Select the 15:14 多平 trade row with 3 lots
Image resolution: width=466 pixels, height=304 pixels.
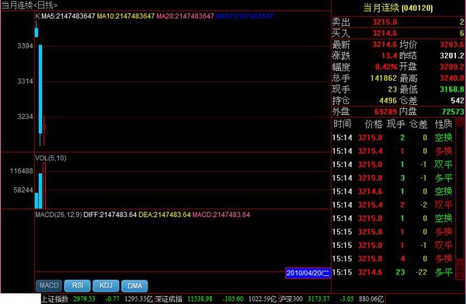pos(392,178)
